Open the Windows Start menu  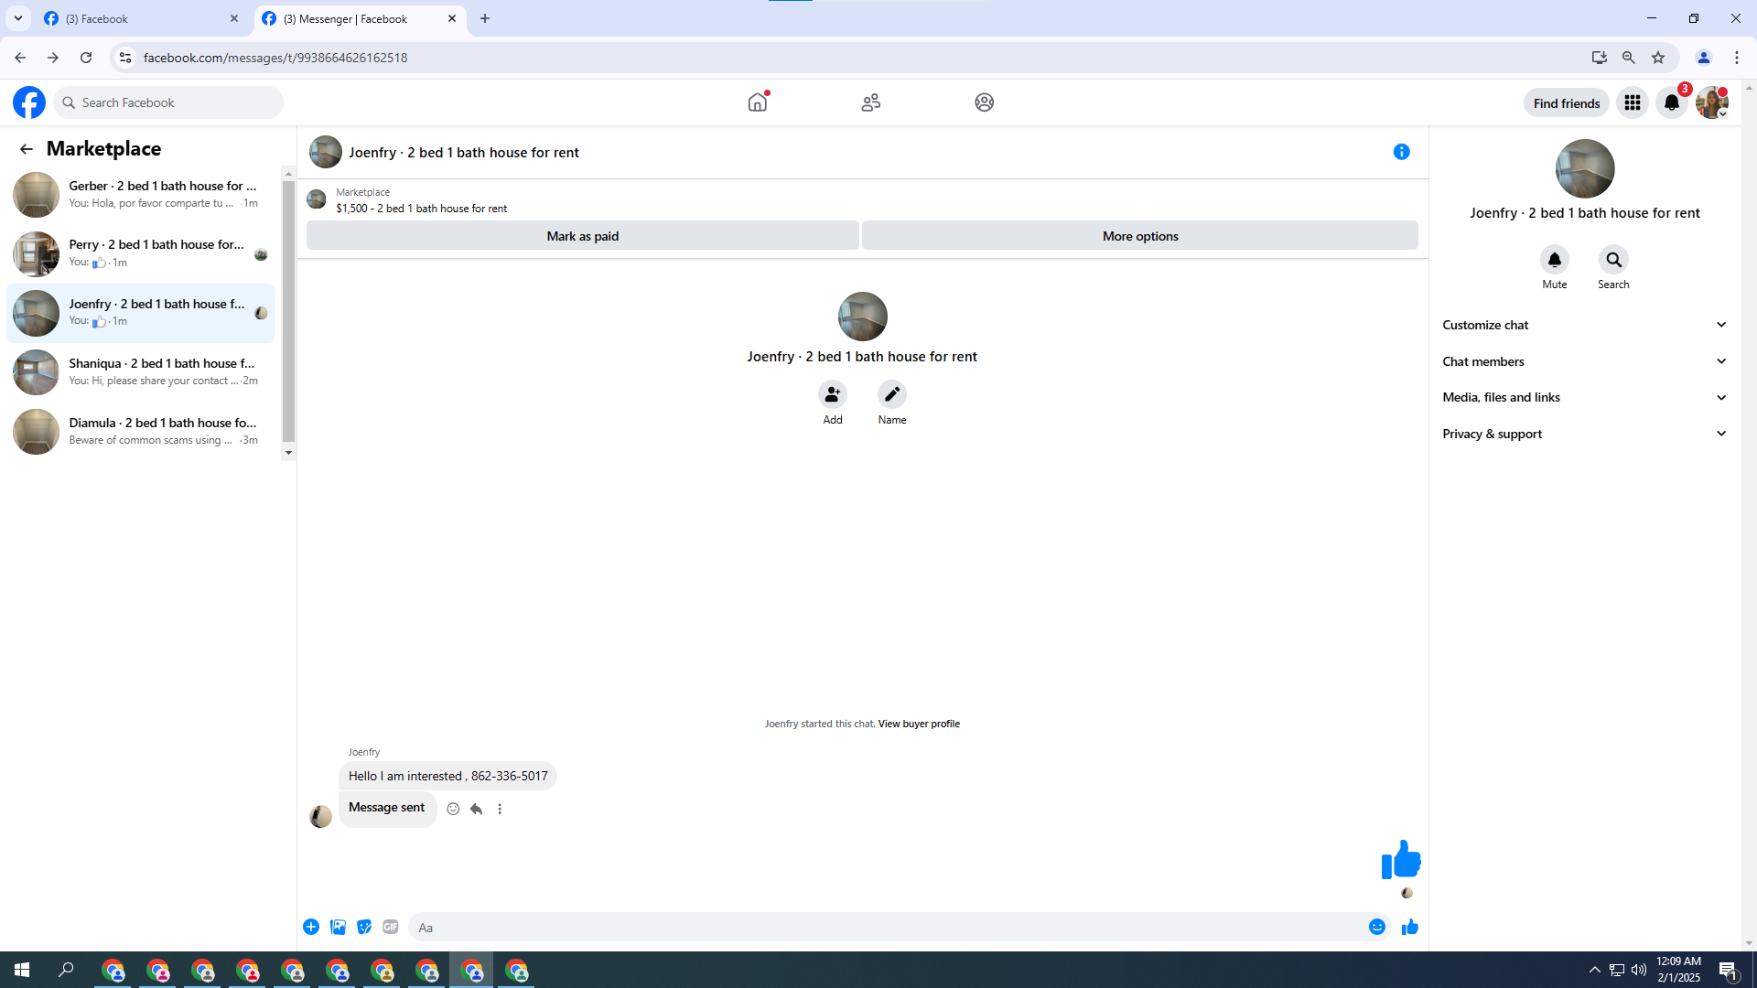pos(22,970)
